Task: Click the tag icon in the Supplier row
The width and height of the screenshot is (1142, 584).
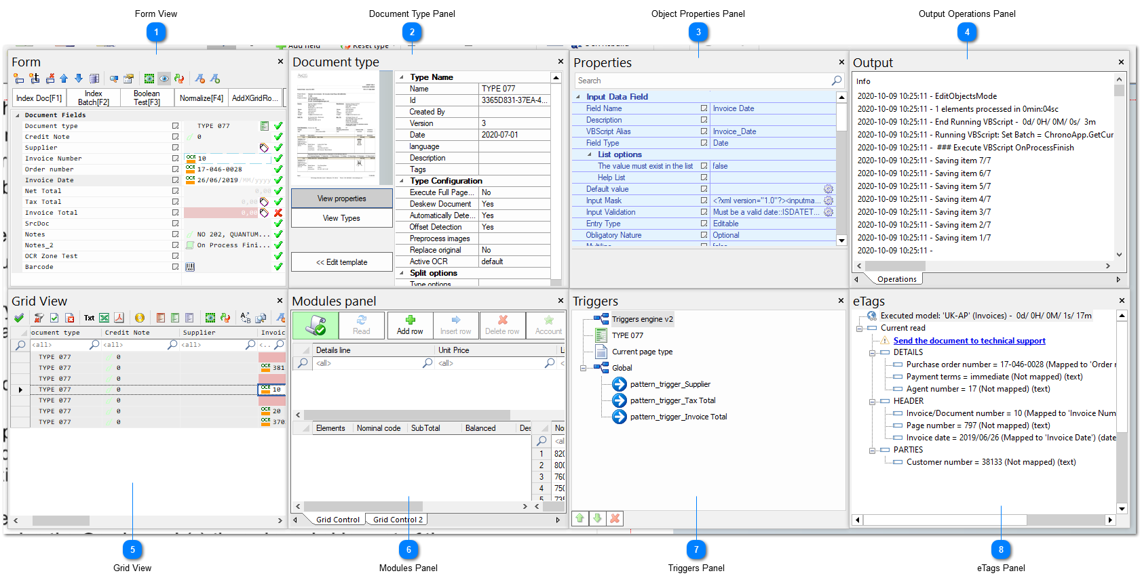Action: (264, 148)
